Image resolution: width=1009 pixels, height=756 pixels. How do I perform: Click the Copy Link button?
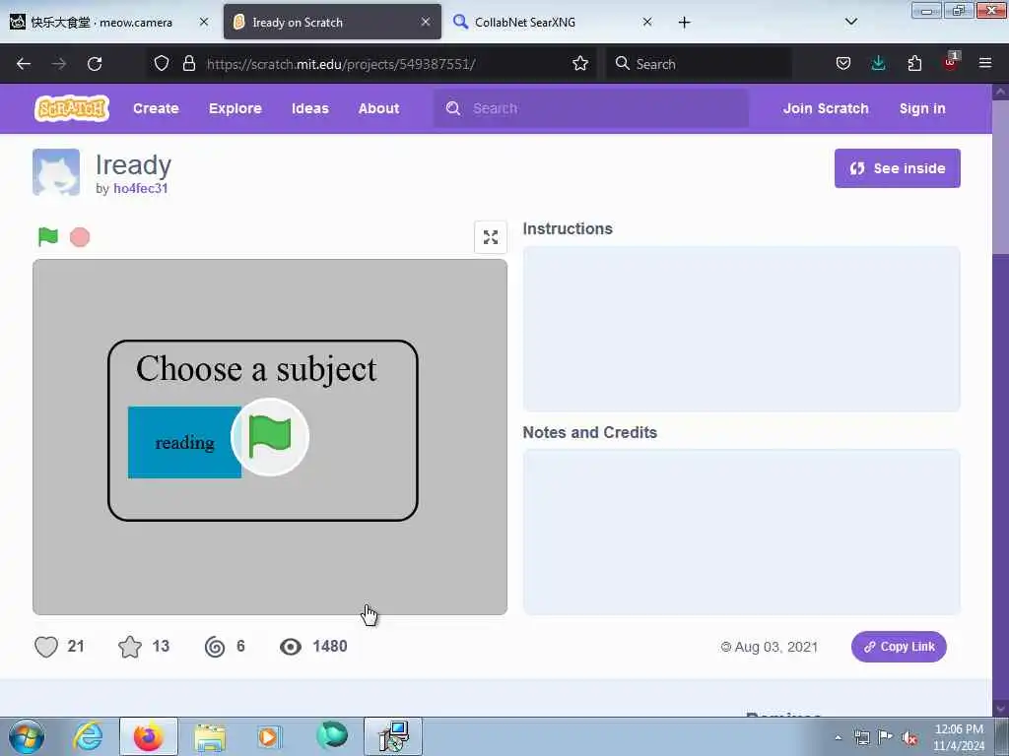[899, 647]
